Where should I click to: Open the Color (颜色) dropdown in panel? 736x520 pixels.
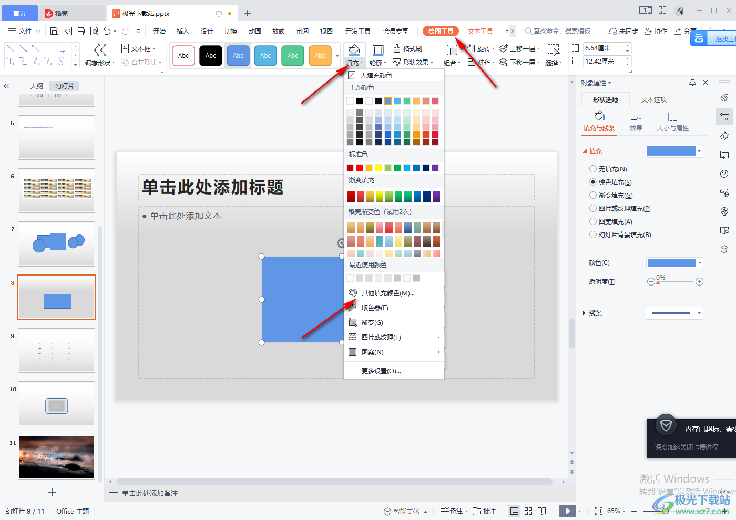(x=700, y=262)
